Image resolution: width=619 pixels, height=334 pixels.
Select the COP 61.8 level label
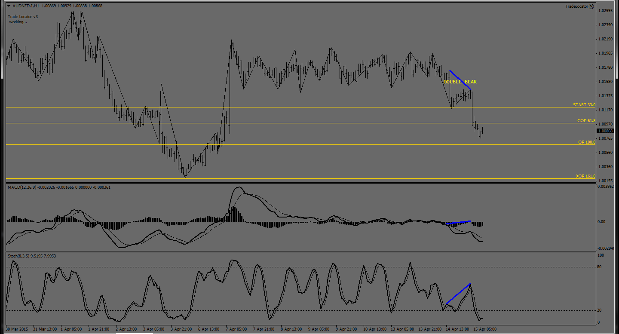586,121
